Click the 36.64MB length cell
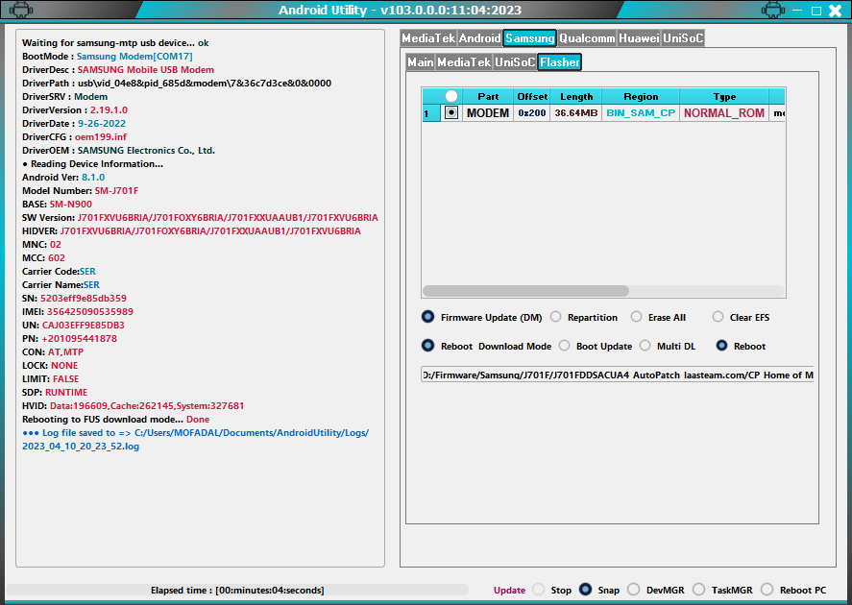The width and height of the screenshot is (852, 605). click(x=576, y=113)
